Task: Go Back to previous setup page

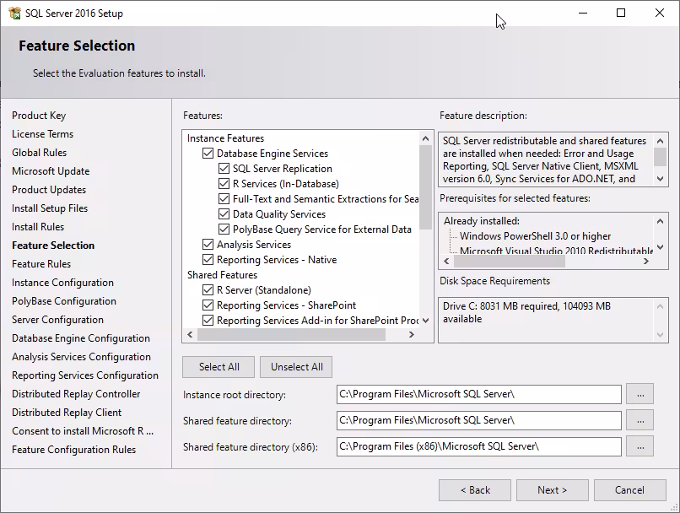Action: 475,490
